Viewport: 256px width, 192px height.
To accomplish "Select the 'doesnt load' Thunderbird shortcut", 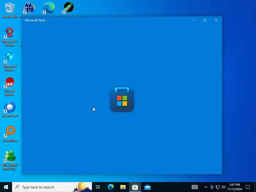I will pos(10,109).
